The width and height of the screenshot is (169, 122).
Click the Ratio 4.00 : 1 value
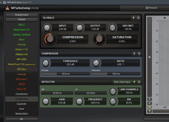(120, 64)
